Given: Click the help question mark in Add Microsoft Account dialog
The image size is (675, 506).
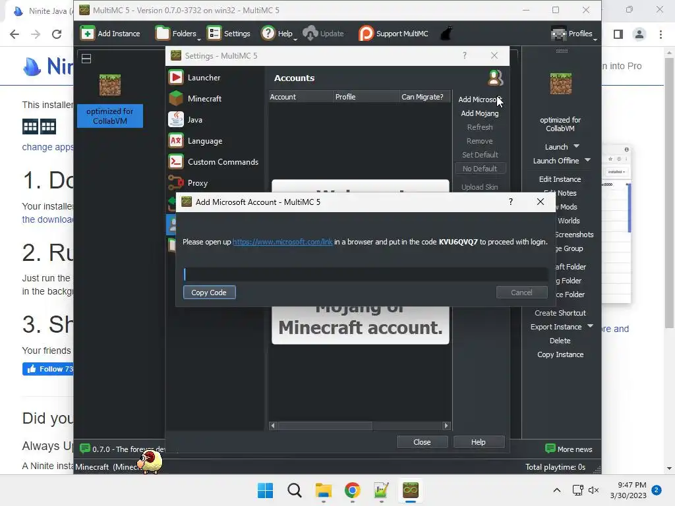Looking at the screenshot, I should point(511,202).
